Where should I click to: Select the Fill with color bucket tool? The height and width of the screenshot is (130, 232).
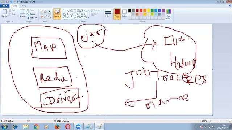click(x=45, y=12)
